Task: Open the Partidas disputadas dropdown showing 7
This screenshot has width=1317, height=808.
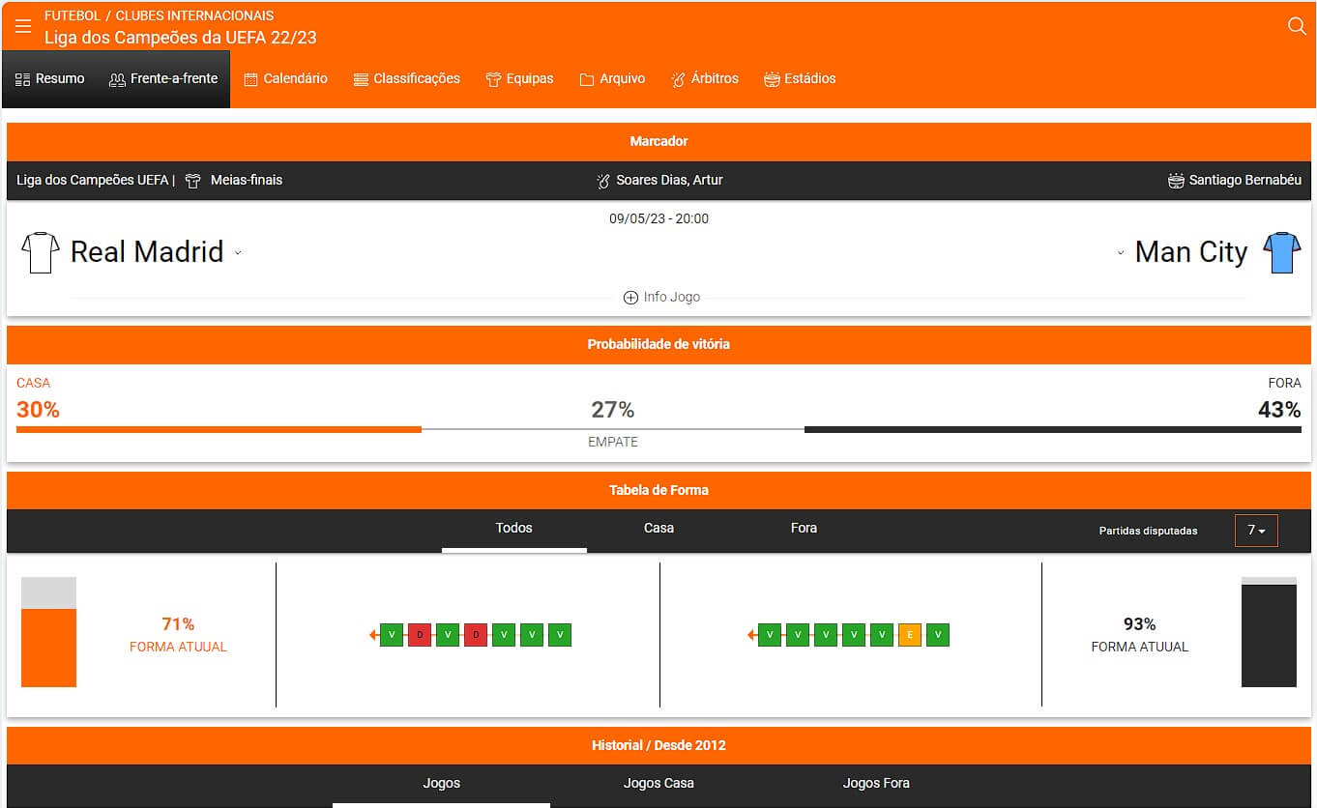Action: (1256, 531)
